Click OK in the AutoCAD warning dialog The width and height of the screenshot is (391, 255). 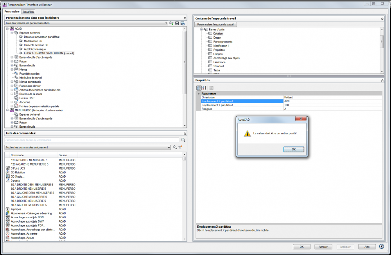pyautogui.click(x=294, y=150)
